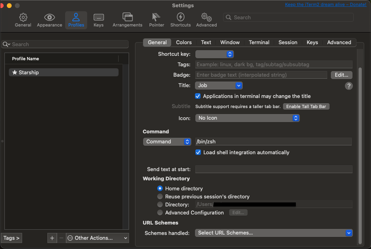
Task: Open Arrangements windows icon
Action: (x=127, y=17)
